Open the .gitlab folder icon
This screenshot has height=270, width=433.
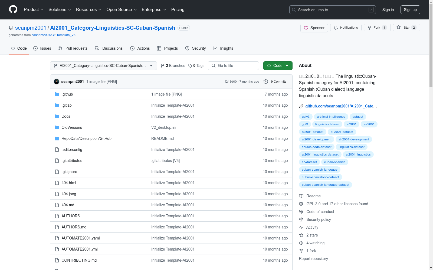pos(57,105)
